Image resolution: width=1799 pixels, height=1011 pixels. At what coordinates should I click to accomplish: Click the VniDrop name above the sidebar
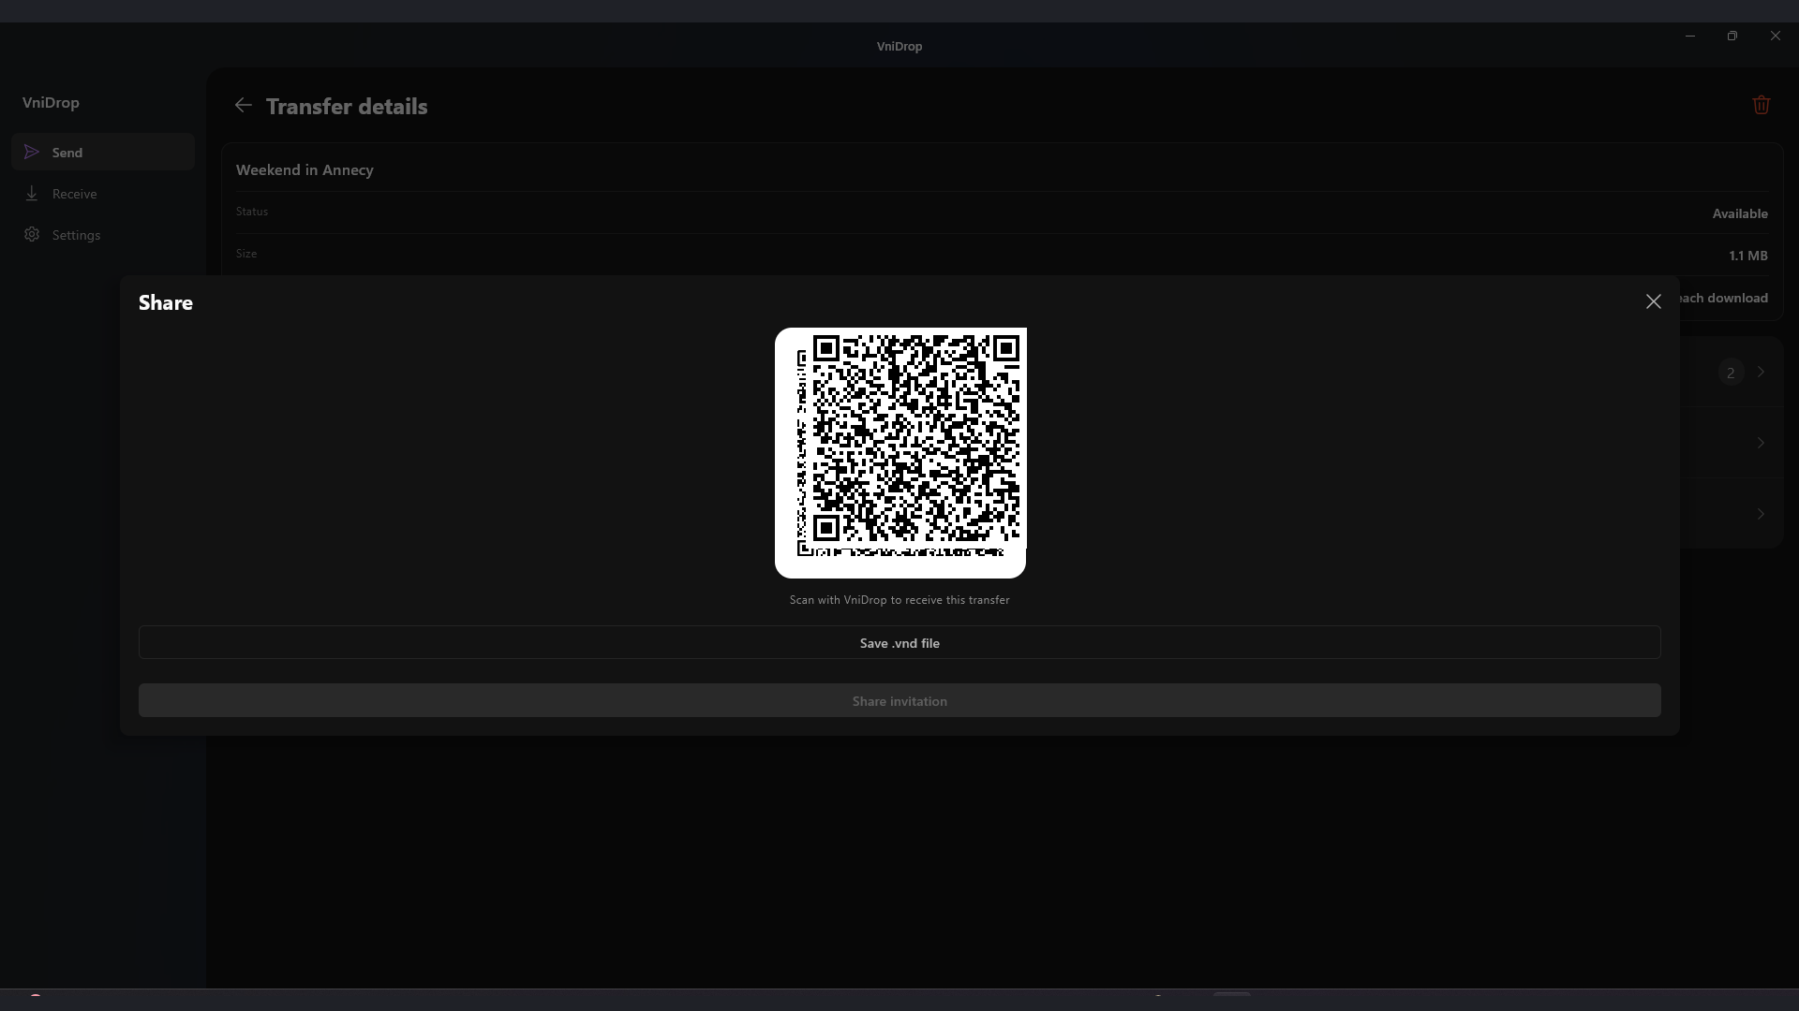tap(51, 103)
